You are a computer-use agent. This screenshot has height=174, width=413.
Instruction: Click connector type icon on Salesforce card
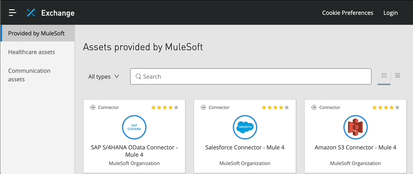coord(204,107)
